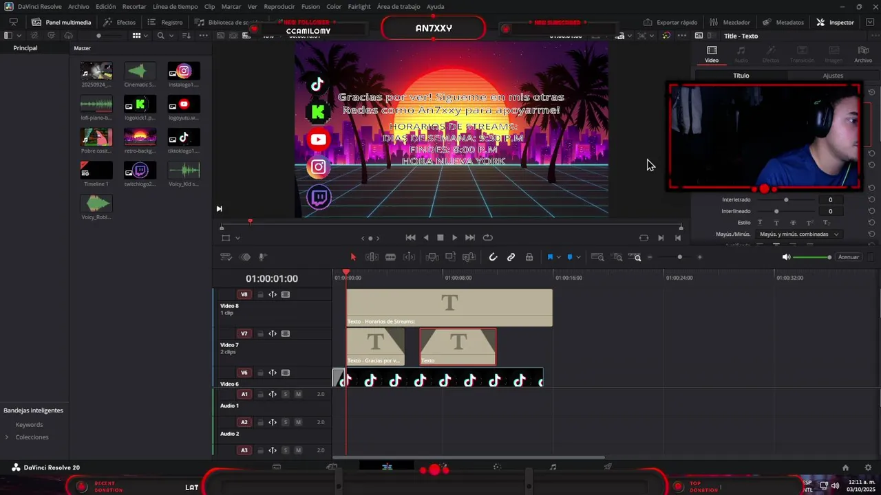This screenshot has width=881, height=495.
Task: Select the trim edit mode tool
Action: click(372, 257)
